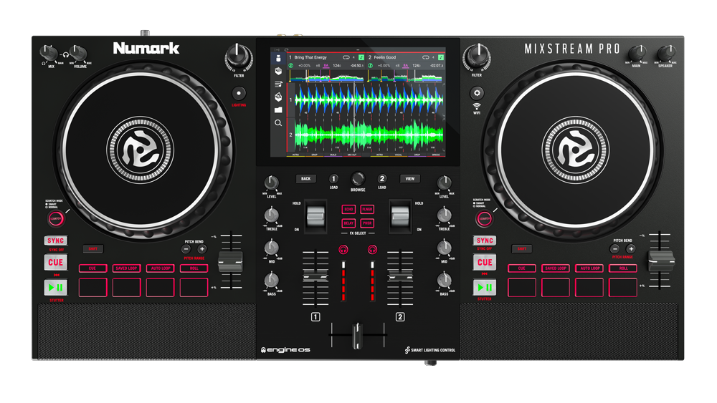Toggle channel 2 headphone cue button

coord(372,250)
